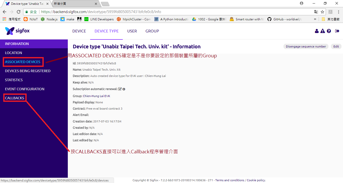Click the secure lock icon in address bar
The image size is (343, 183).
coord(27,12)
